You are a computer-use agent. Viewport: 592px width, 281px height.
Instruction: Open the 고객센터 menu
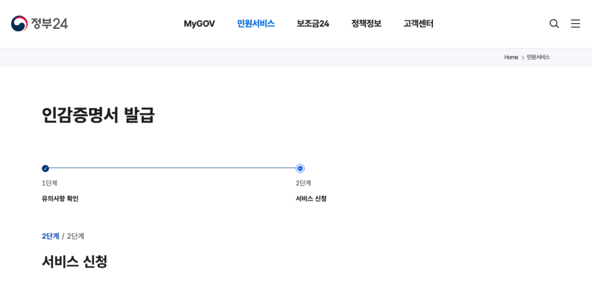click(419, 24)
